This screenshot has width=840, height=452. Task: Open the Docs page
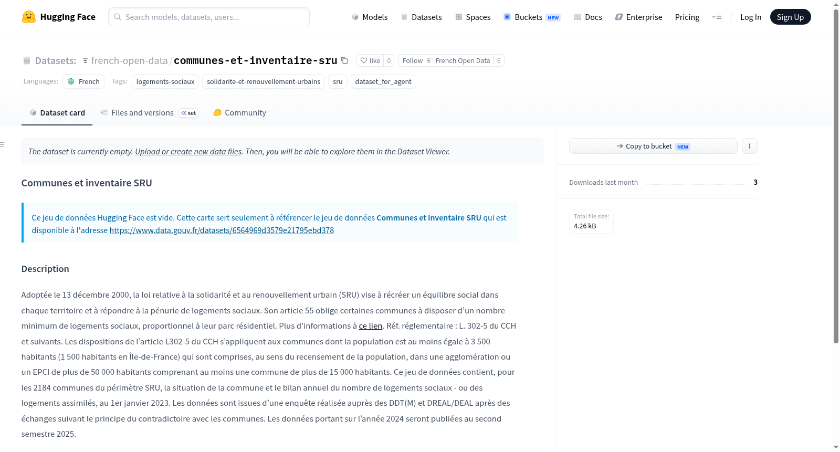[588, 17]
